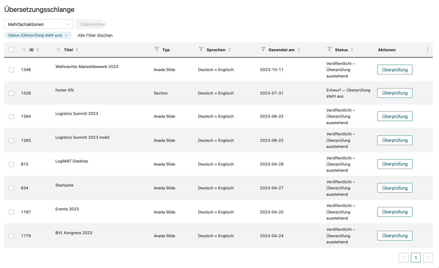Go to previous page arrow
The height and width of the screenshot is (268, 439).
tap(404, 258)
